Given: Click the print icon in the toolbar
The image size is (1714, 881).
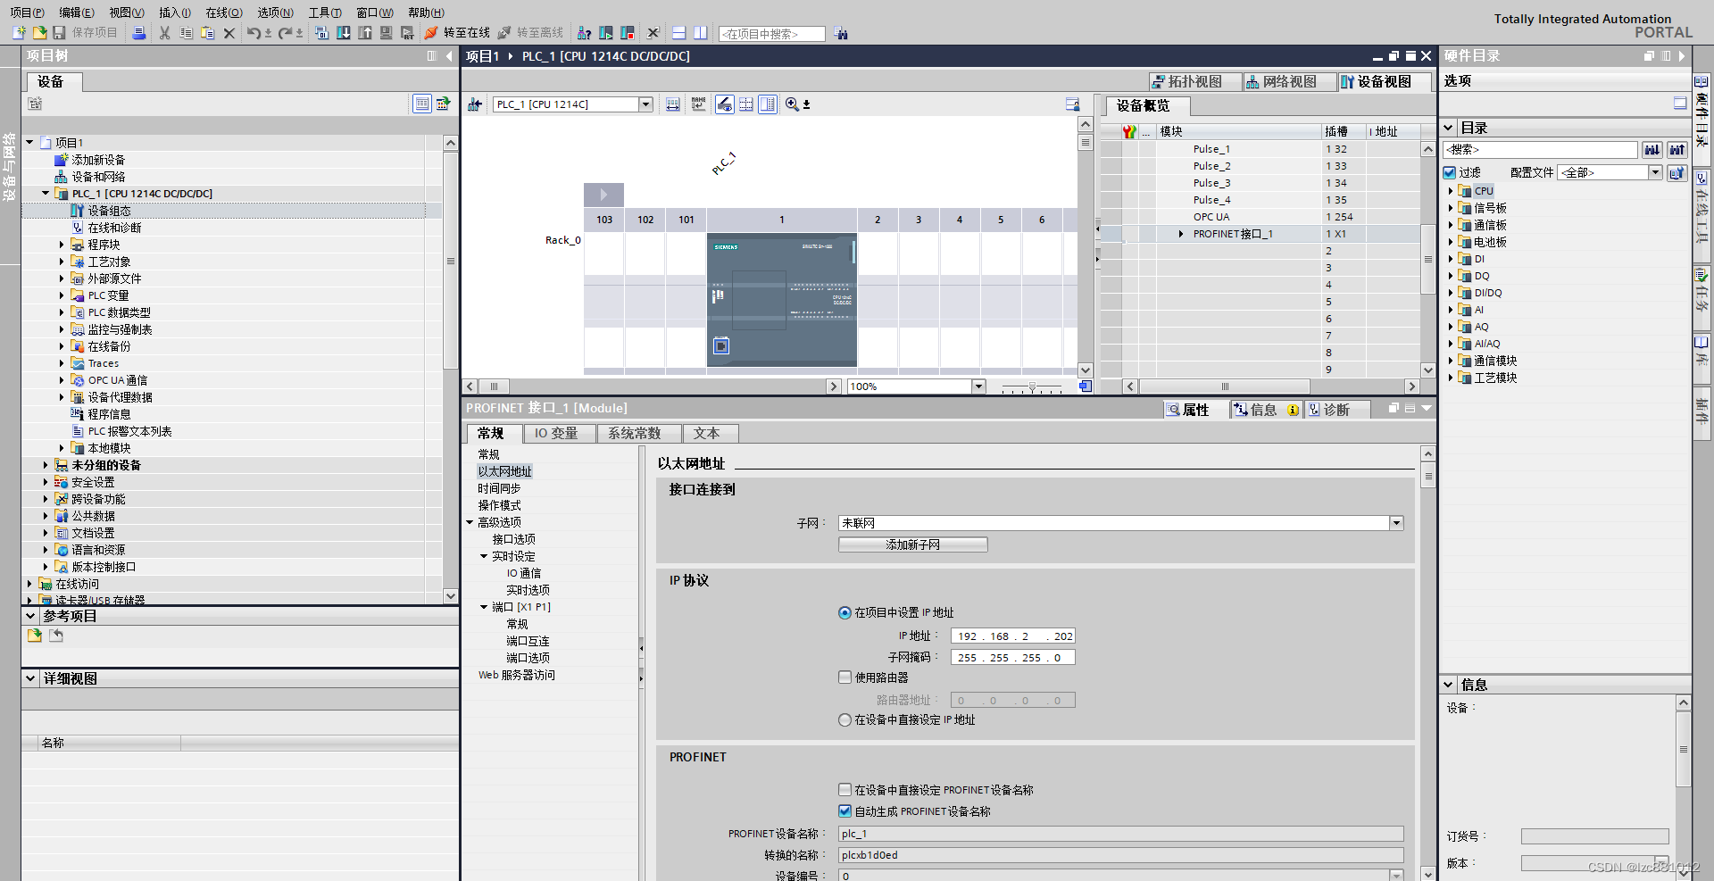Looking at the screenshot, I should pos(139,33).
